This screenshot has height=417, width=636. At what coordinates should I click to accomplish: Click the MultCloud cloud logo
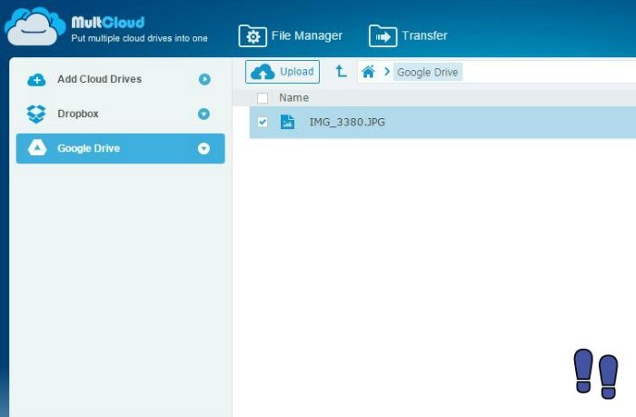[35, 26]
